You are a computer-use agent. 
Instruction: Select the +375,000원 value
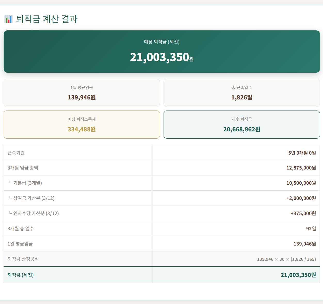(x=303, y=213)
